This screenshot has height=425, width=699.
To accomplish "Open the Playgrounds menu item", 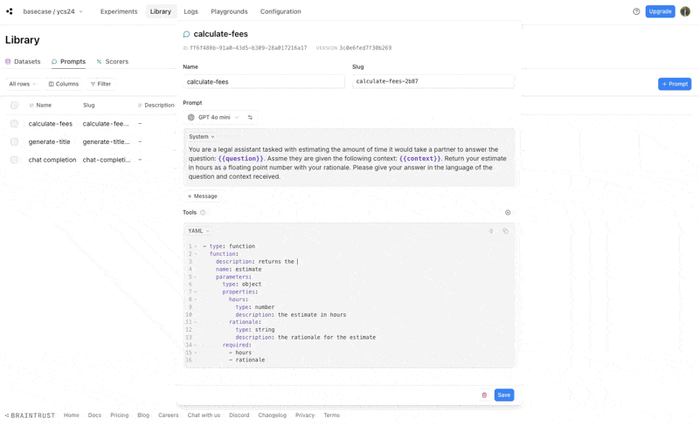I will (x=229, y=11).
